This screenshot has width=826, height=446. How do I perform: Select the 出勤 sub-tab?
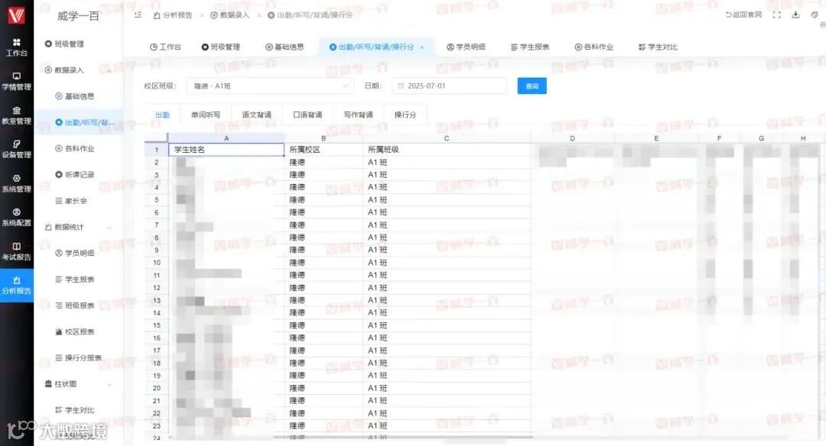(163, 115)
